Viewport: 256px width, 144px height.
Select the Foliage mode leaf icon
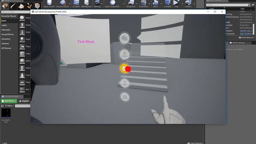click(29, 6)
